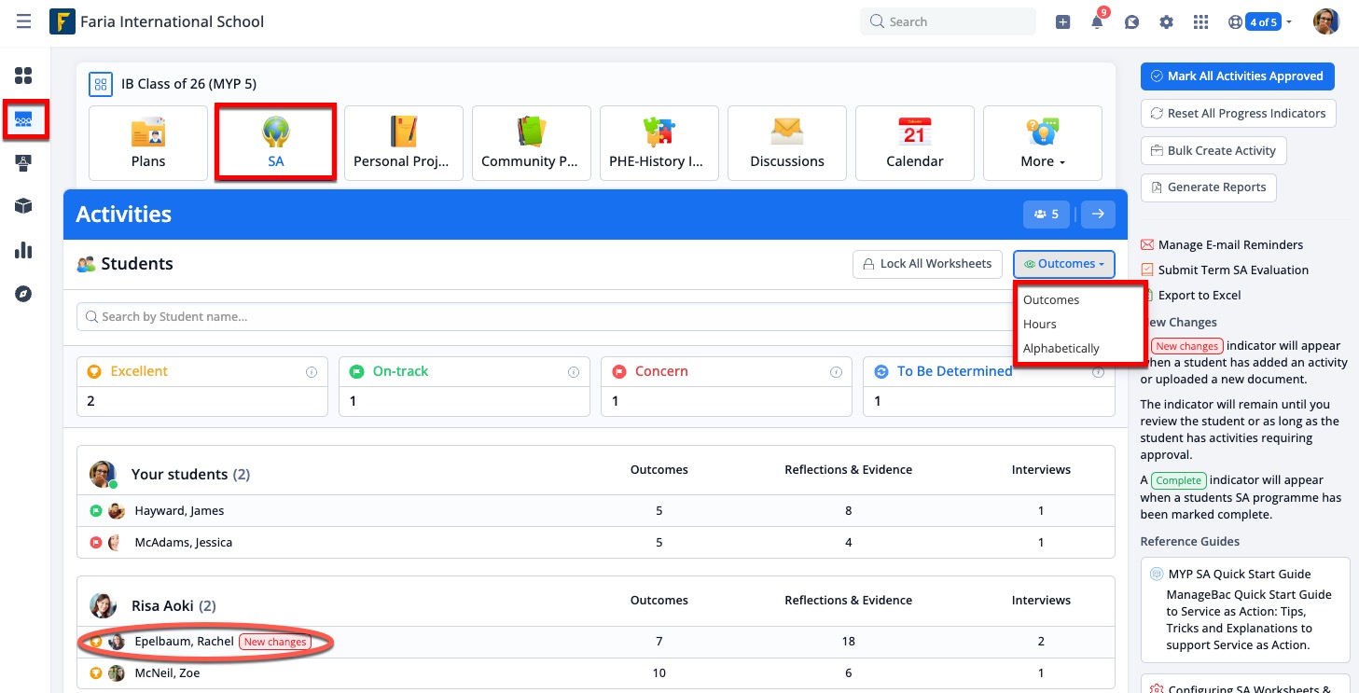Show info for Excellent status
The width and height of the screenshot is (1359, 693).
312,372
